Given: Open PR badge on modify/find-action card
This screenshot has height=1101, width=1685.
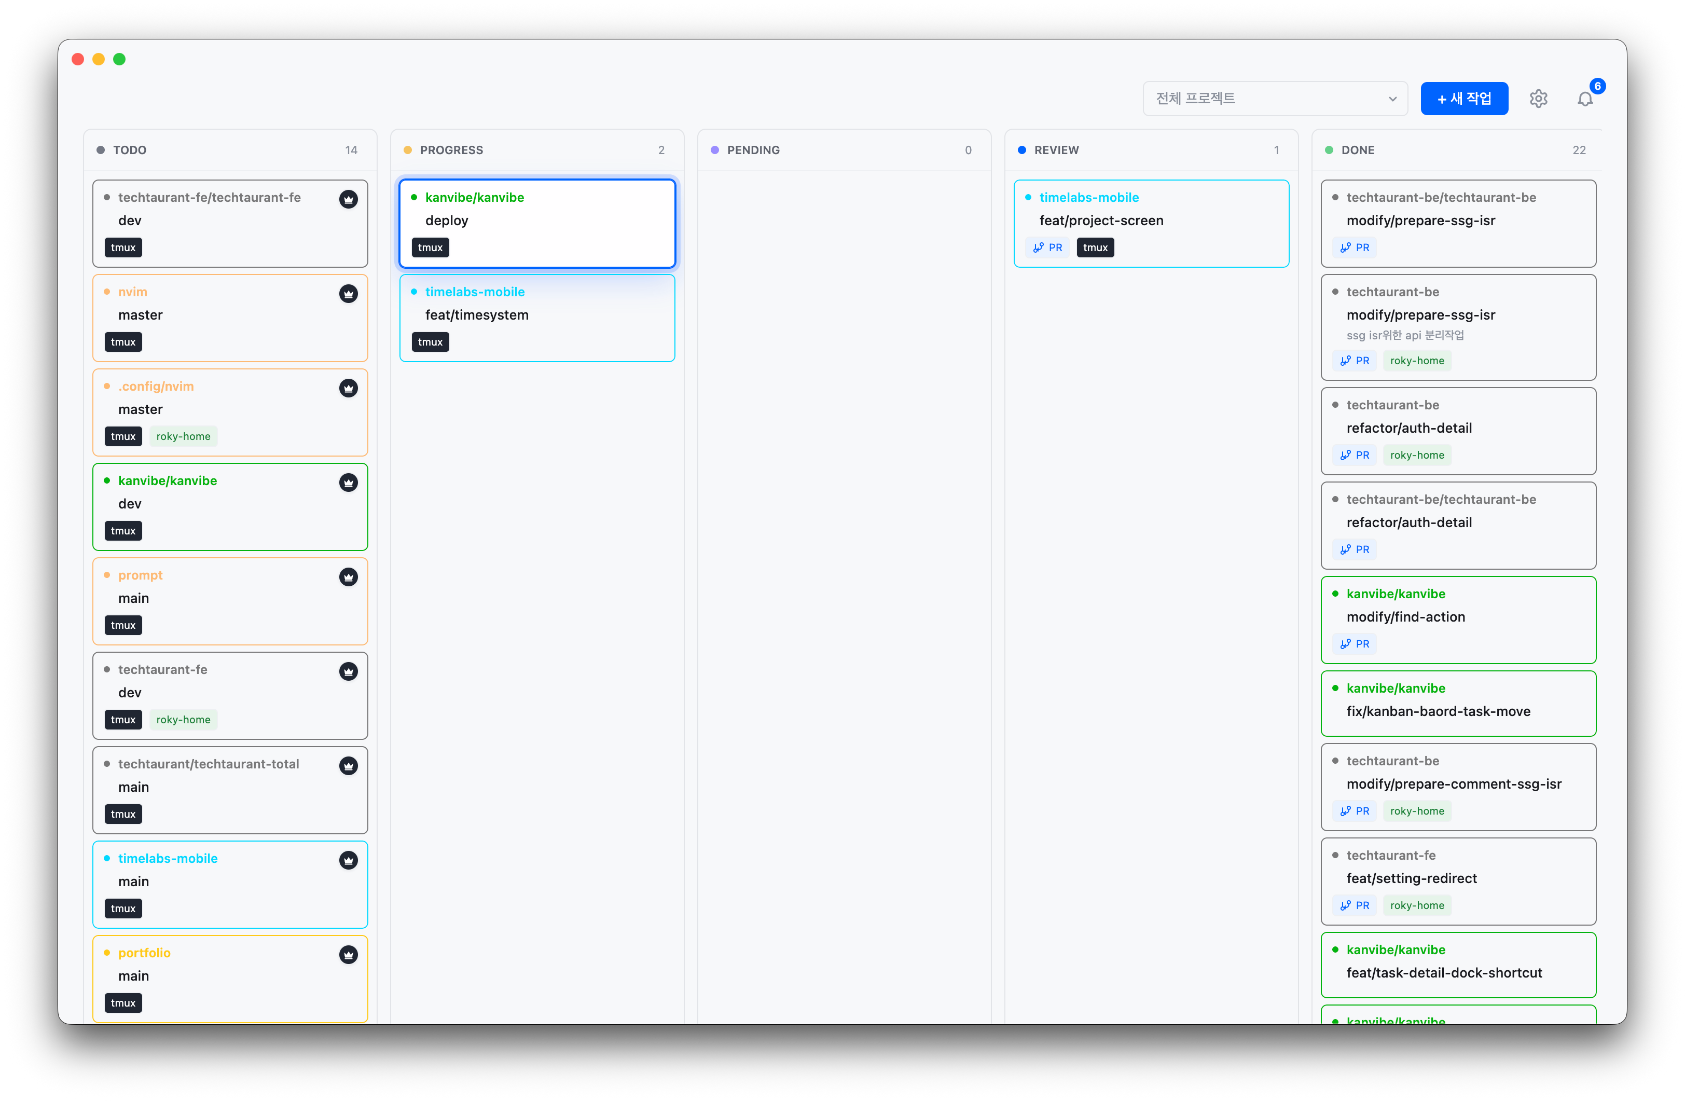Looking at the screenshot, I should [1355, 643].
